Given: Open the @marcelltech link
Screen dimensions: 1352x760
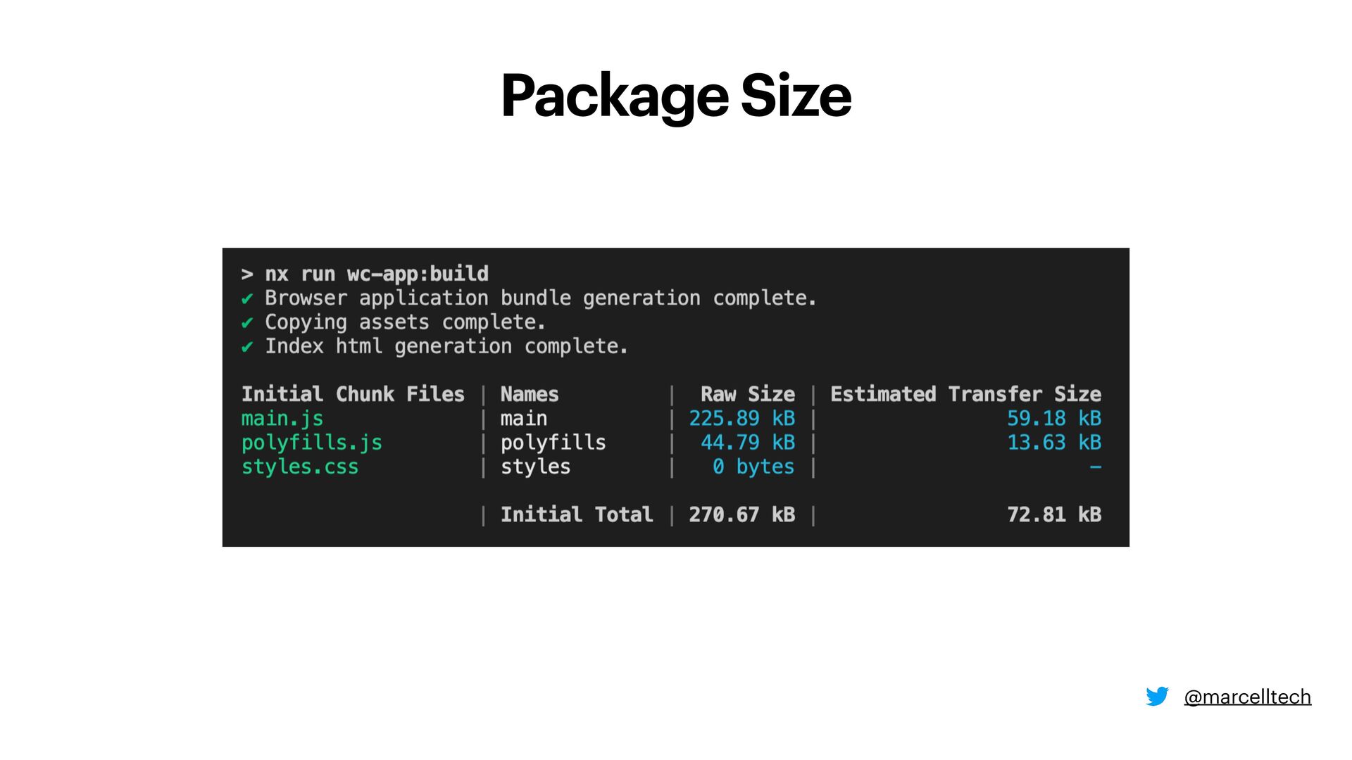Looking at the screenshot, I should click(x=1247, y=697).
